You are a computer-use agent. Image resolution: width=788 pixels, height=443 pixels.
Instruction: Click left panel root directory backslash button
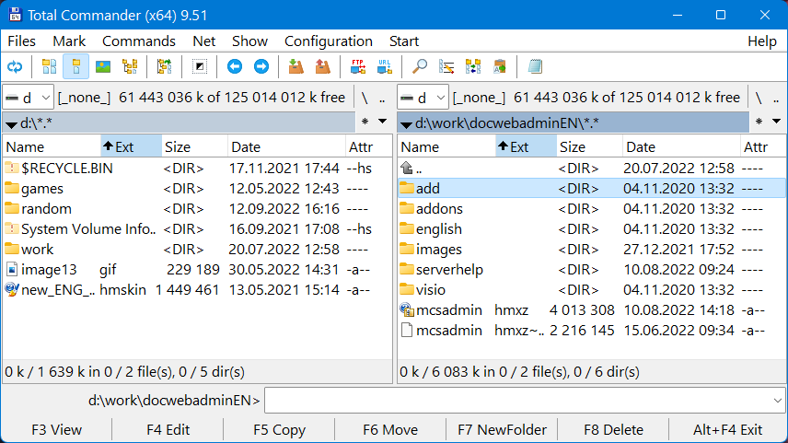365,98
